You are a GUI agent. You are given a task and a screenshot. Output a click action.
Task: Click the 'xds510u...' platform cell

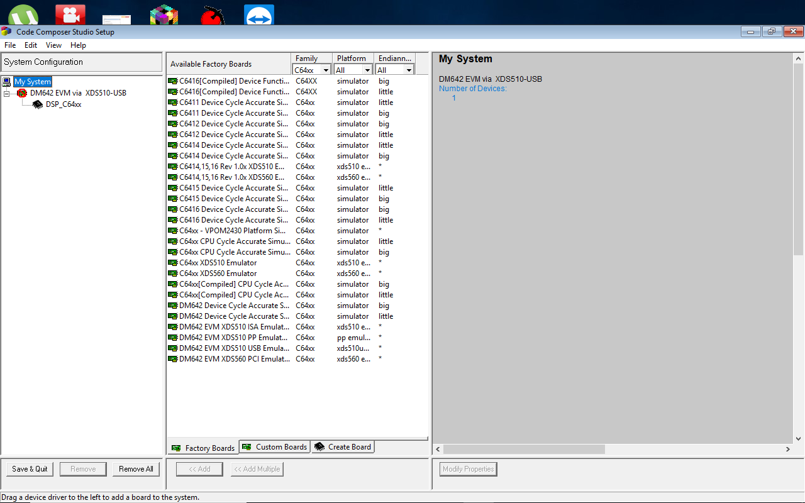coord(353,348)
